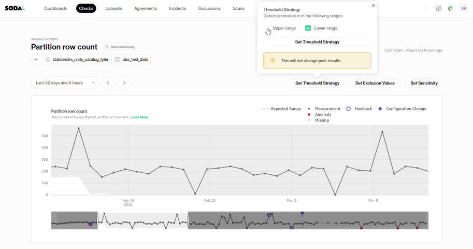Open the Set Exclusion Values popover
The height and width of the screenshot is (249, 473).
pyautogui.click(x=375, y=83)
